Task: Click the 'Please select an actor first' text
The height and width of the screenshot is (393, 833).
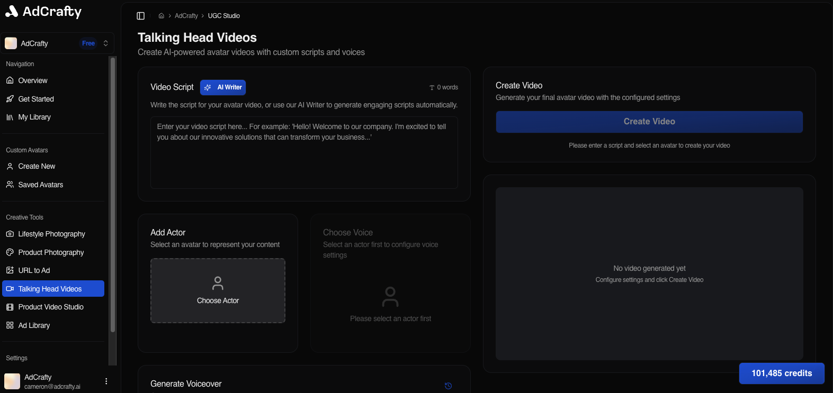Action: (x=391, y=318)
